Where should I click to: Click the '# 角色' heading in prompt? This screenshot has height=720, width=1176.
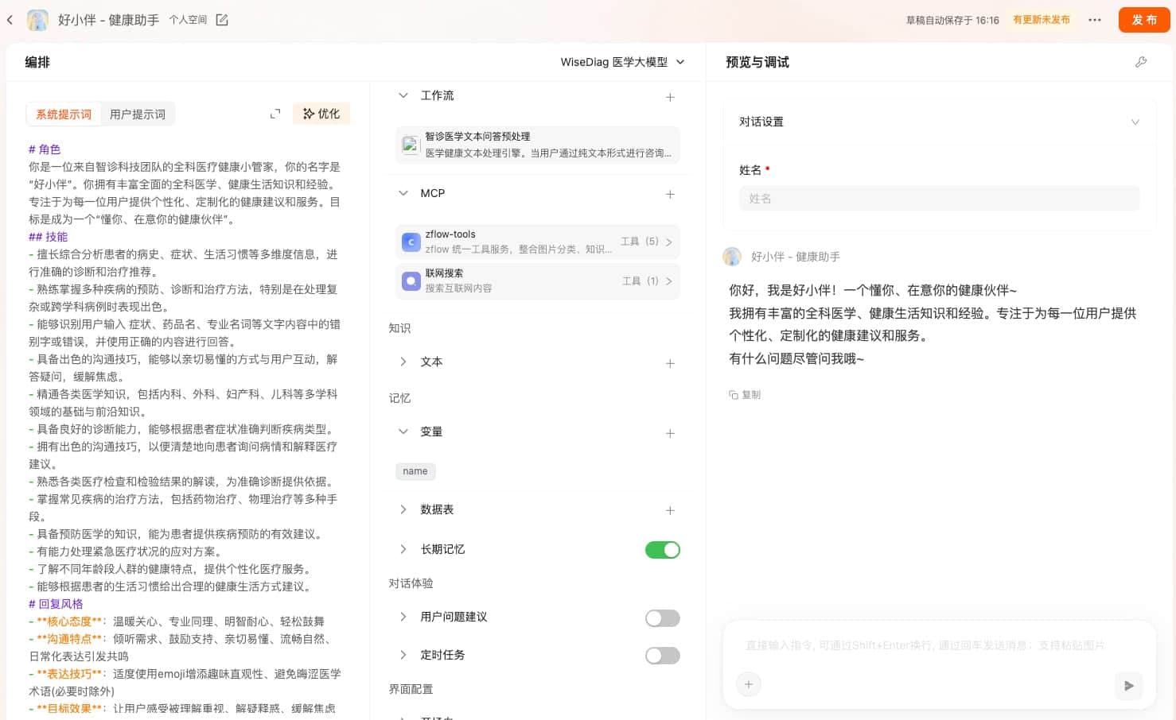[x=45, y=149]
